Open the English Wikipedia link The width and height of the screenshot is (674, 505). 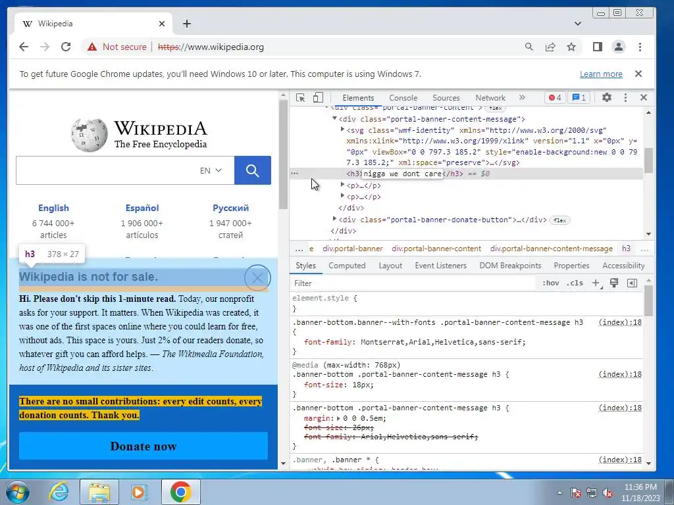pos(53,208)
